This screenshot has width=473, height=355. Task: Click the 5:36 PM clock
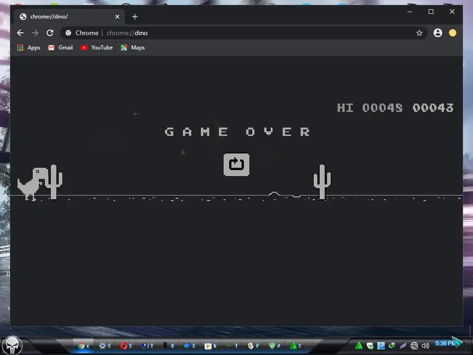pos(445,343)
